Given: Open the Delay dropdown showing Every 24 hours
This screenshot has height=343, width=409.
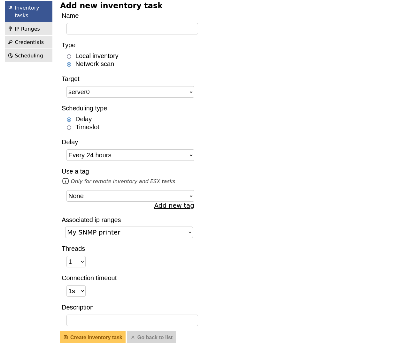Looking at the screenshot, I should (130, 155).
